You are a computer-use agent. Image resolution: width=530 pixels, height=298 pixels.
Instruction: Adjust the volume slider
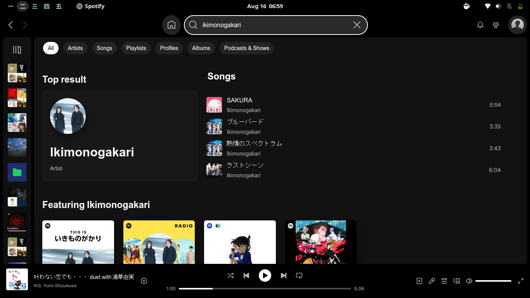point(493,281)
